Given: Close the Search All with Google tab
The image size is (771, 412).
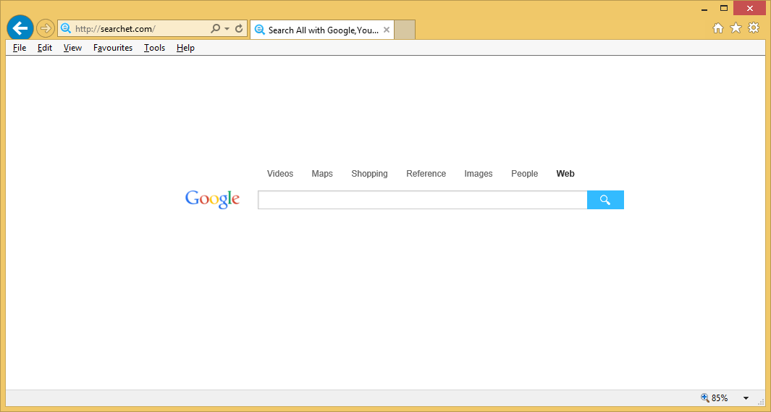Looking at the screenshot, I should point(387,30).
